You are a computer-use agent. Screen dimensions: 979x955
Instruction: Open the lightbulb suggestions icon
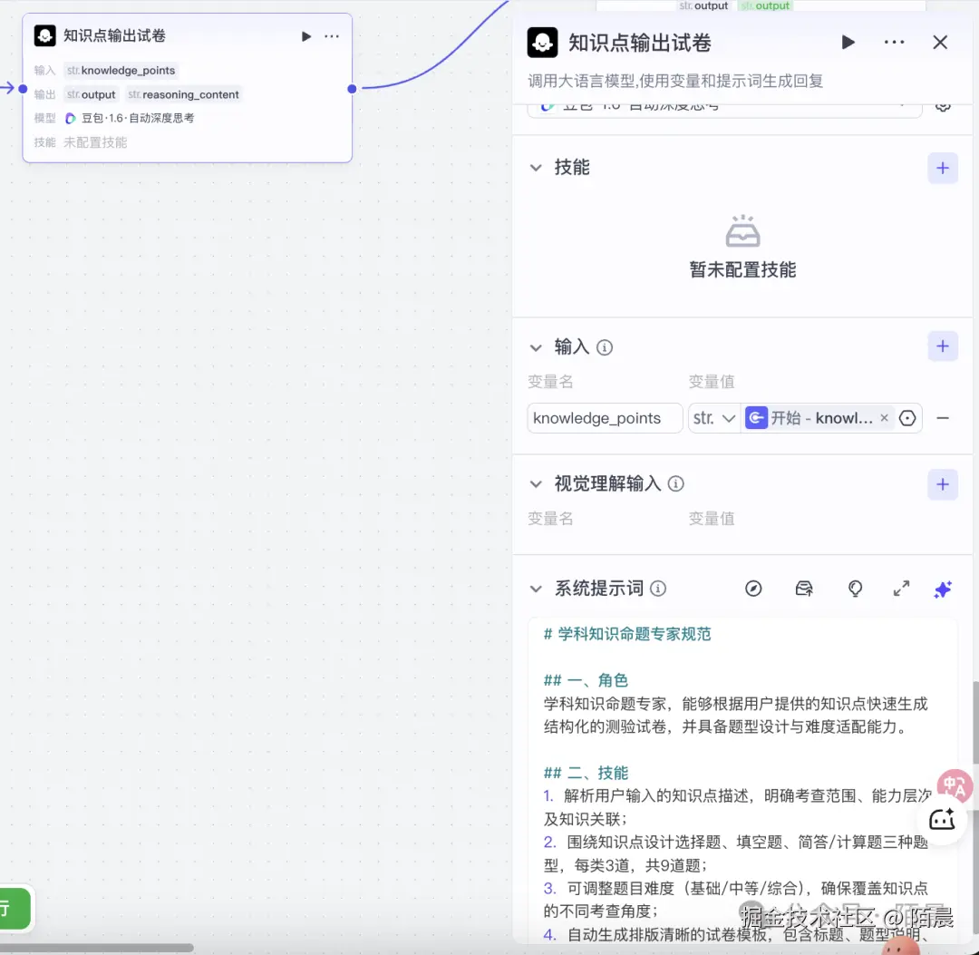click(x=855, y=589)
